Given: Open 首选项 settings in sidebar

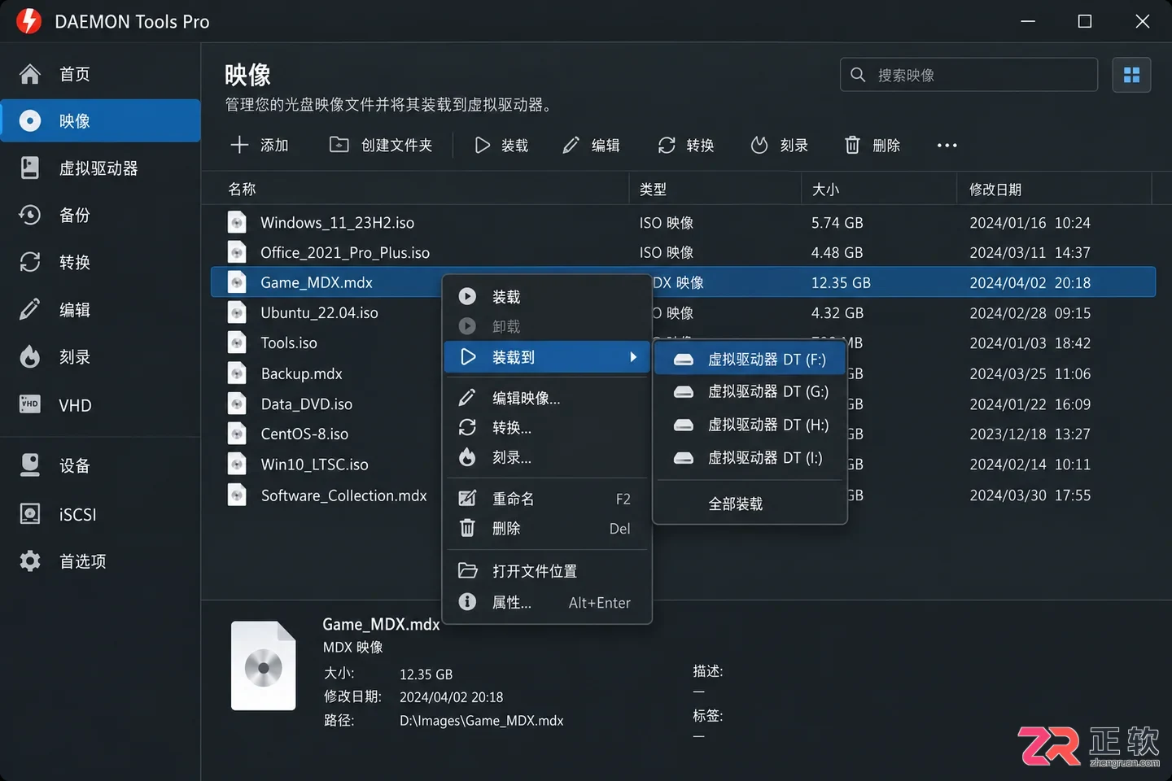Looking at the screenshot, I should (x=100, y=561).
